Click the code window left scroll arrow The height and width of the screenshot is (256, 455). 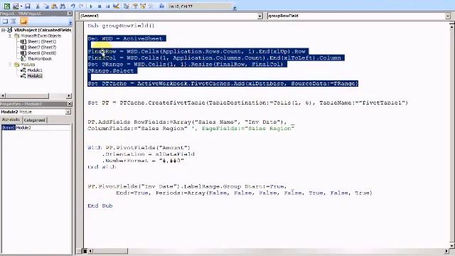(x=90, y=251)
